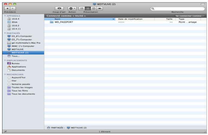Select the 10.6.4 disk icon

click(x=9, y=19)
